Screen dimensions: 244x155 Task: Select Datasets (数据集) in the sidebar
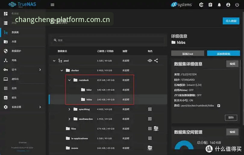23,32
